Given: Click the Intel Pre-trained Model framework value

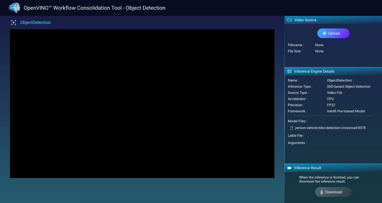Looking at the screenshot, I should coord(346,111).
